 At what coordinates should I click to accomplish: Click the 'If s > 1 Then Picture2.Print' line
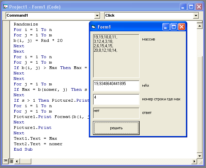point(51,101)
